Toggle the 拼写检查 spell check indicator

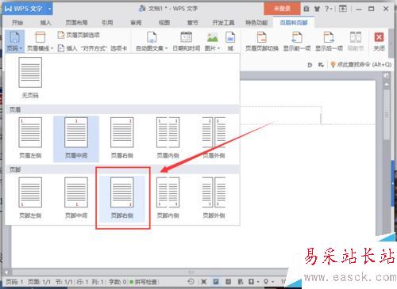[143, 282]
